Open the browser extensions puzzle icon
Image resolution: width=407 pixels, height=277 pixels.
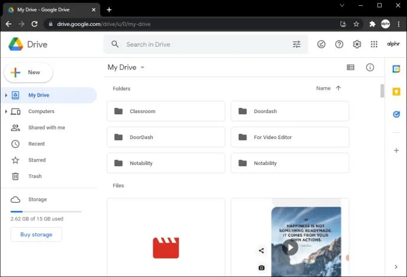[x=372, y=24]
